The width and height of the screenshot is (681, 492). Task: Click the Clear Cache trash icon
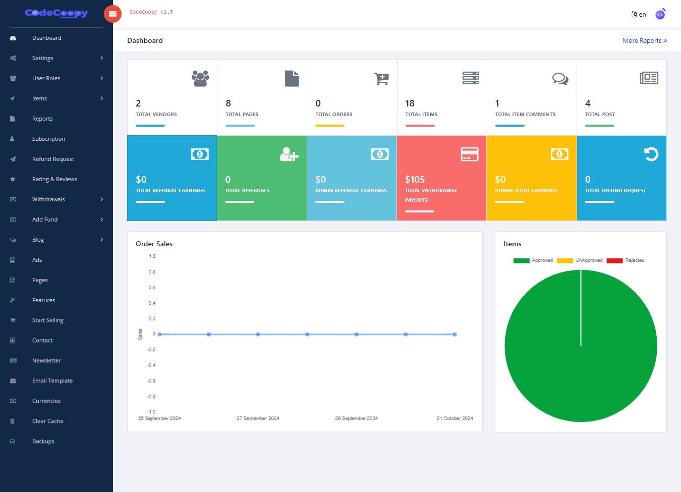pyautogui.click(x=13, y=421)
